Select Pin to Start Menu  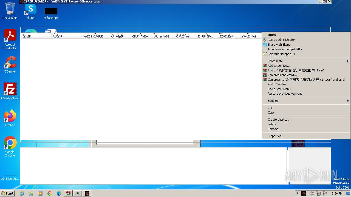click(x=306, y=89)
